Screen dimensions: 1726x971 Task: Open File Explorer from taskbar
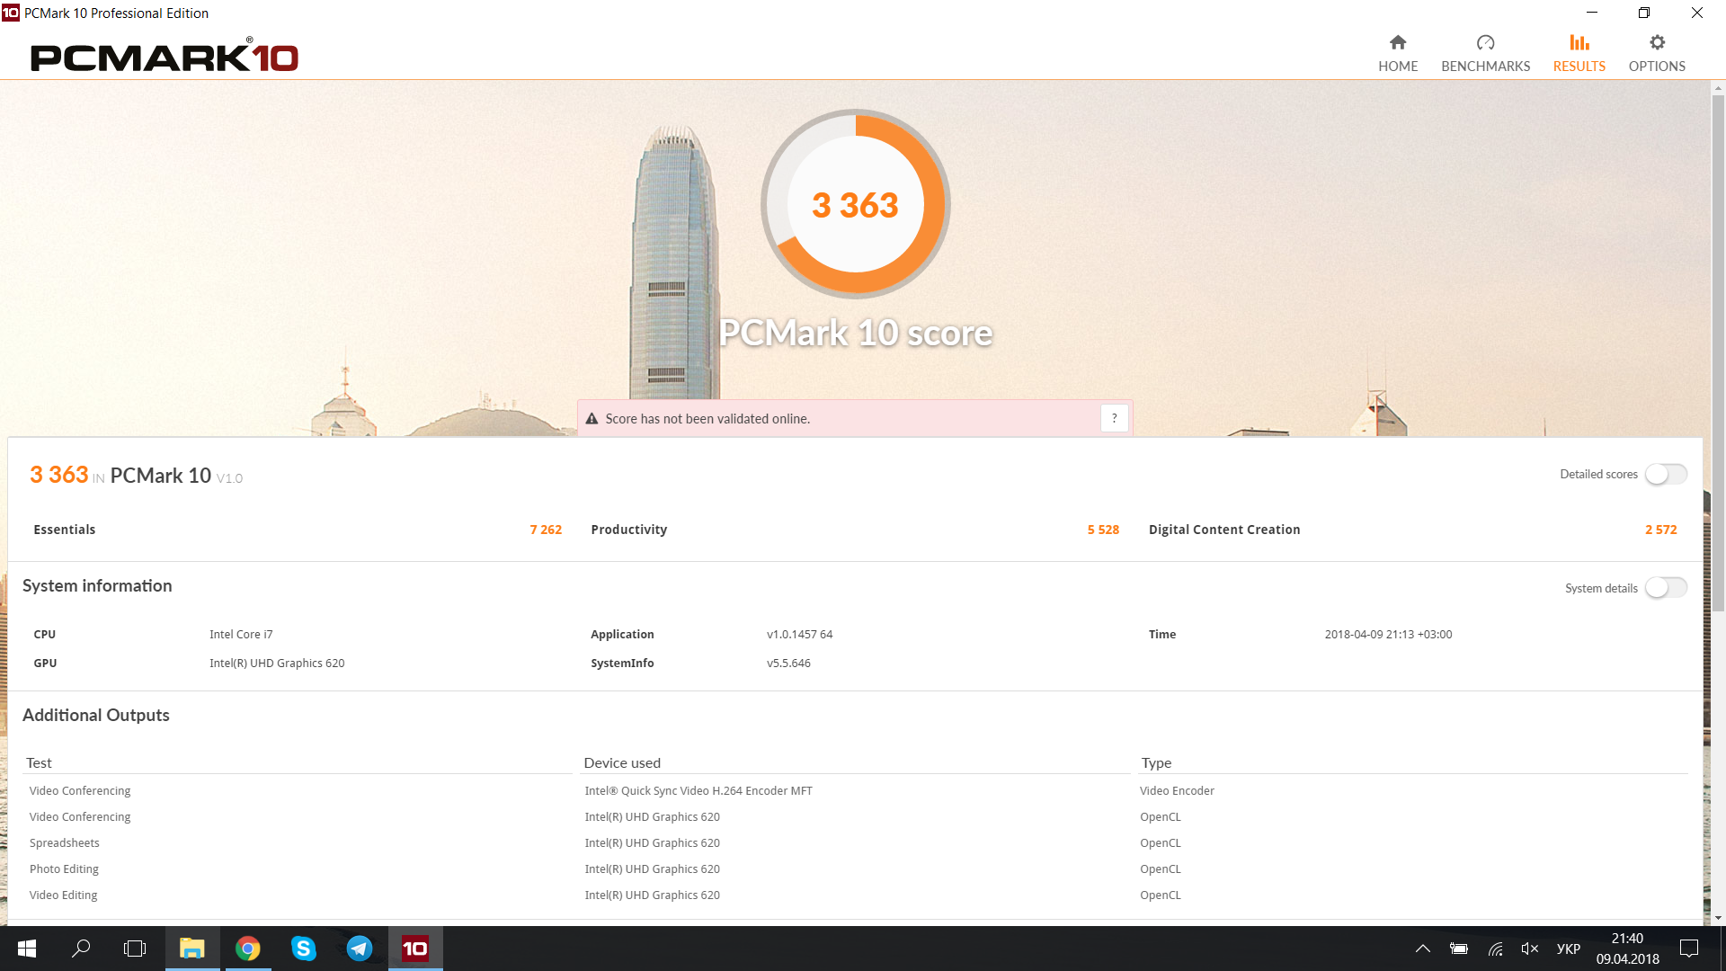point(192,949)
